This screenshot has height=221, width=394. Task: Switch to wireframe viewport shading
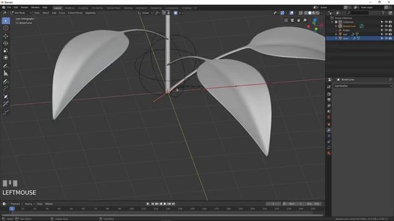(306, 13)
